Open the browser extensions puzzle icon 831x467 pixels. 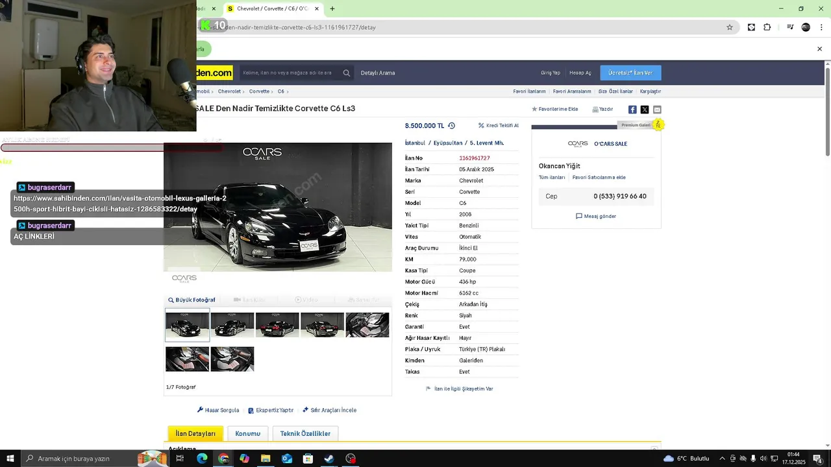(x=767, y=27)
